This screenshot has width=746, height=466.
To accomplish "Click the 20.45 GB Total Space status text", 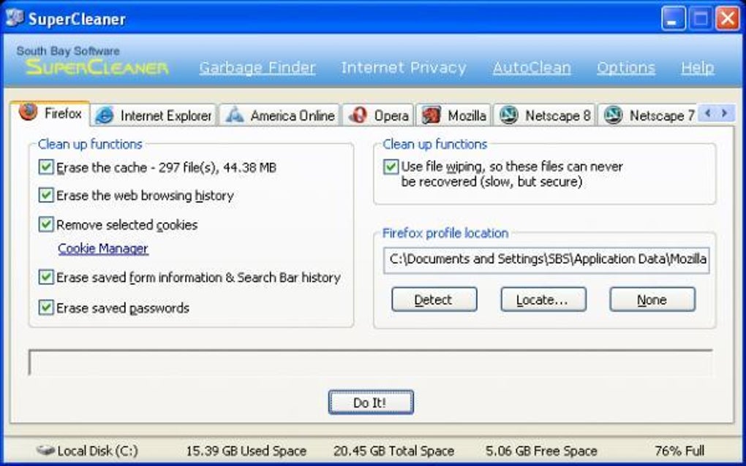I will click(393, 451).
